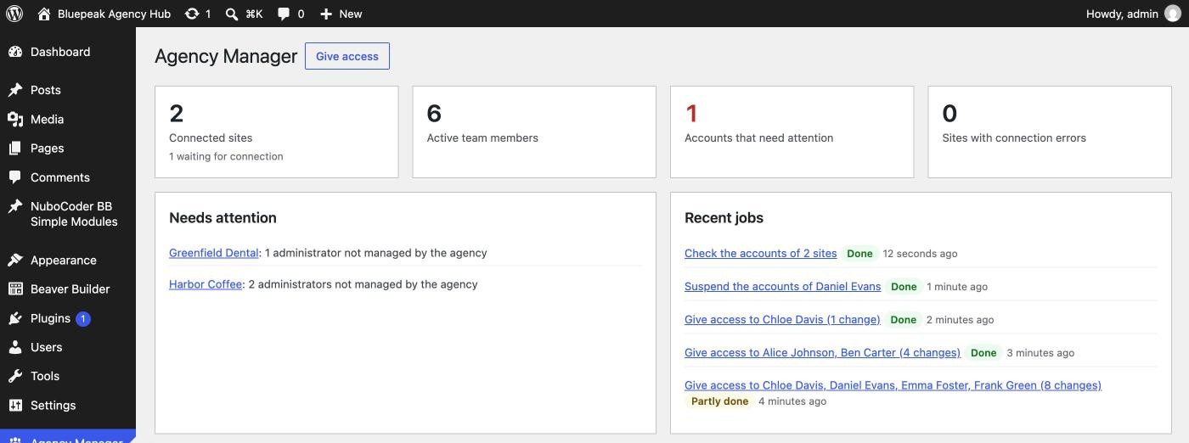The height and width of the screenshot is (443, 1189).
Task: Open the Posts menu item
Action: pyautogui.click(x=68, y=90)
